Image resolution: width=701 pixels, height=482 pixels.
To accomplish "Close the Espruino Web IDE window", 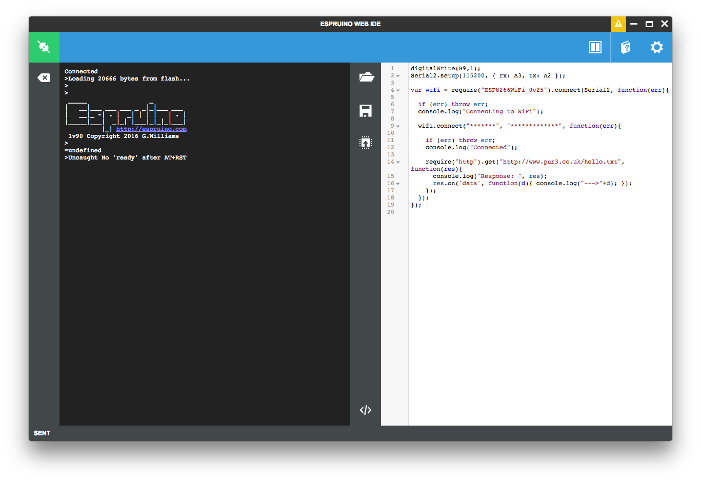I will pos(665,24).
